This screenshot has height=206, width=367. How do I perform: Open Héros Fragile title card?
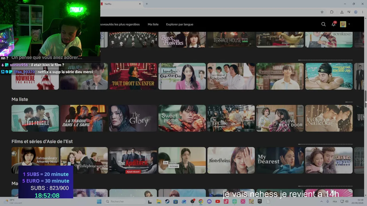click(35, 118)
